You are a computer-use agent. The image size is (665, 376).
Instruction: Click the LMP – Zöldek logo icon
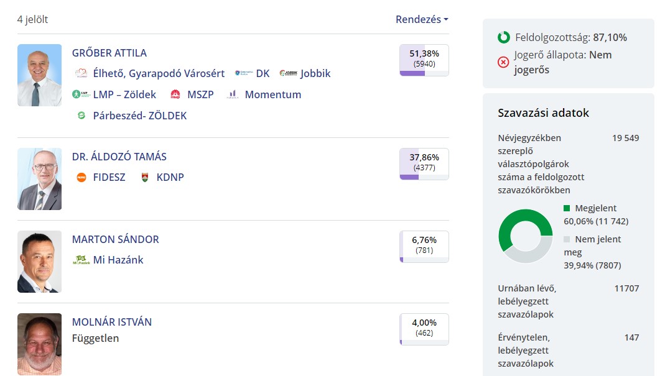pyautogui.click(x=81, y=94)
